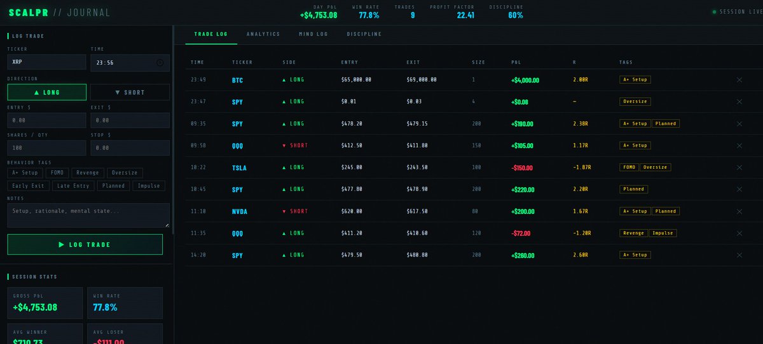Delete the TSLA trade row

(739, 168)
